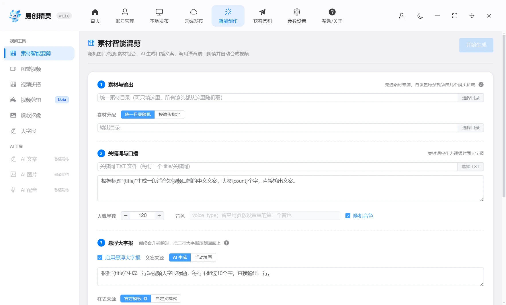The image size is (506, 305).
Task: Click info icon next to 悬浮大字报 hint
Action: pyautogui.click(x=226, y=243)
